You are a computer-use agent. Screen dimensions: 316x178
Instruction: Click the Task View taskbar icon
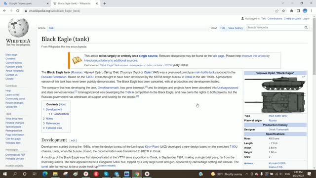[x=35, y=174]
